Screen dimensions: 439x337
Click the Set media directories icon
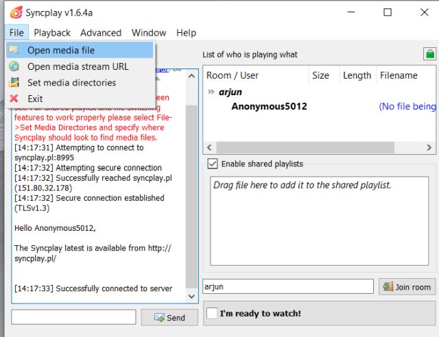14,82
